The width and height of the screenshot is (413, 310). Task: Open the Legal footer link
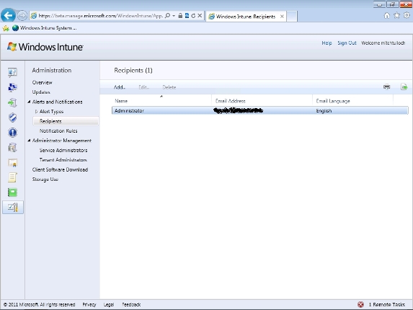coord(109,305)
